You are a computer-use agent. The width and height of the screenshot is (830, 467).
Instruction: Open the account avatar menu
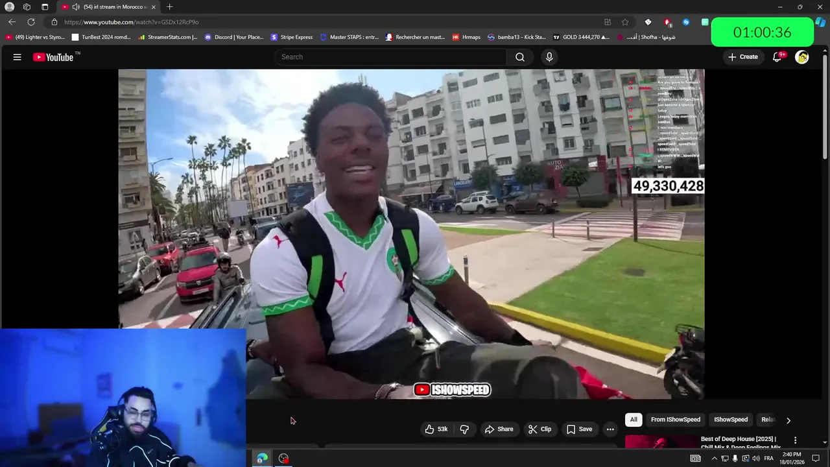pyautogui.click(x=802, y=57)
